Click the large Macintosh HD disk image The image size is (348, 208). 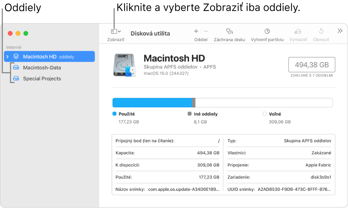(124, 65)
